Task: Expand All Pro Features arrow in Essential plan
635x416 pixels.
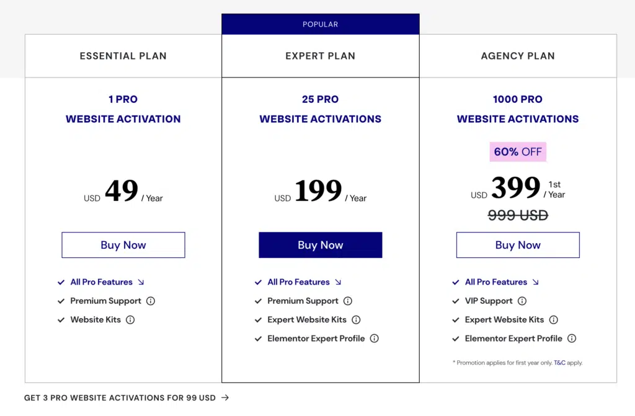Action: [141, 282]
